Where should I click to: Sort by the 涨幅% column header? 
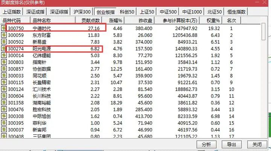coord(113,20)
